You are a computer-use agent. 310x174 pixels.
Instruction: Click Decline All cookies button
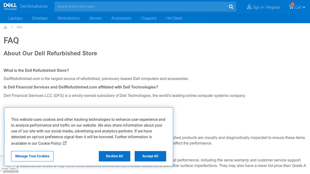coord(114,156)
